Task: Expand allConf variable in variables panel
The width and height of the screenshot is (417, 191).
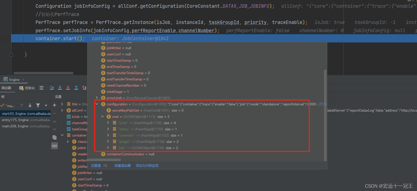Action: click(62, 110)
